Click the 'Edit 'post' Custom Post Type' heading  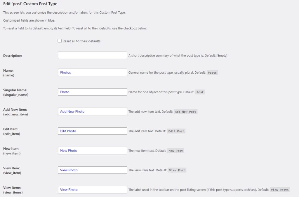(x=30, y=4)
